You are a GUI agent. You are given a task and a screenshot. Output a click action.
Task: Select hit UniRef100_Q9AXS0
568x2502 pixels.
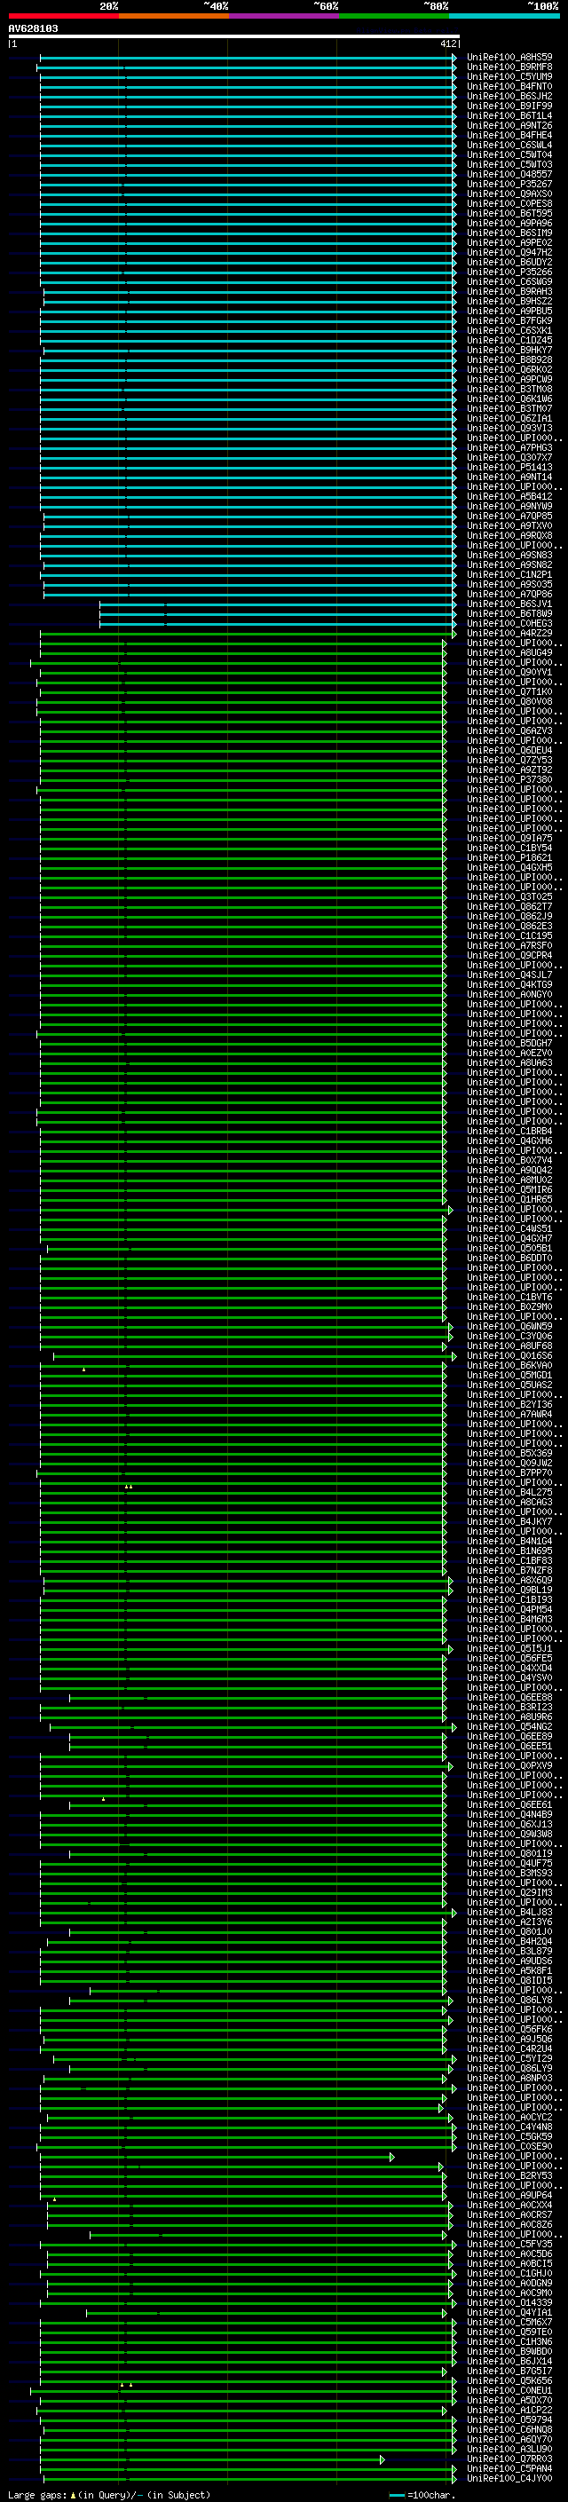tap(509, 194)
